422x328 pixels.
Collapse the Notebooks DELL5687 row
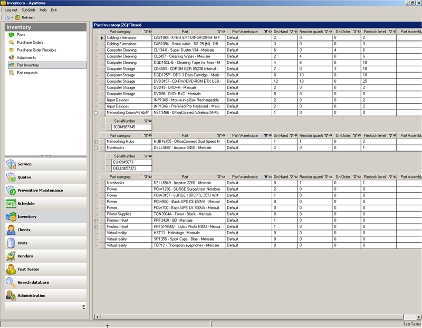pos(96,148)
